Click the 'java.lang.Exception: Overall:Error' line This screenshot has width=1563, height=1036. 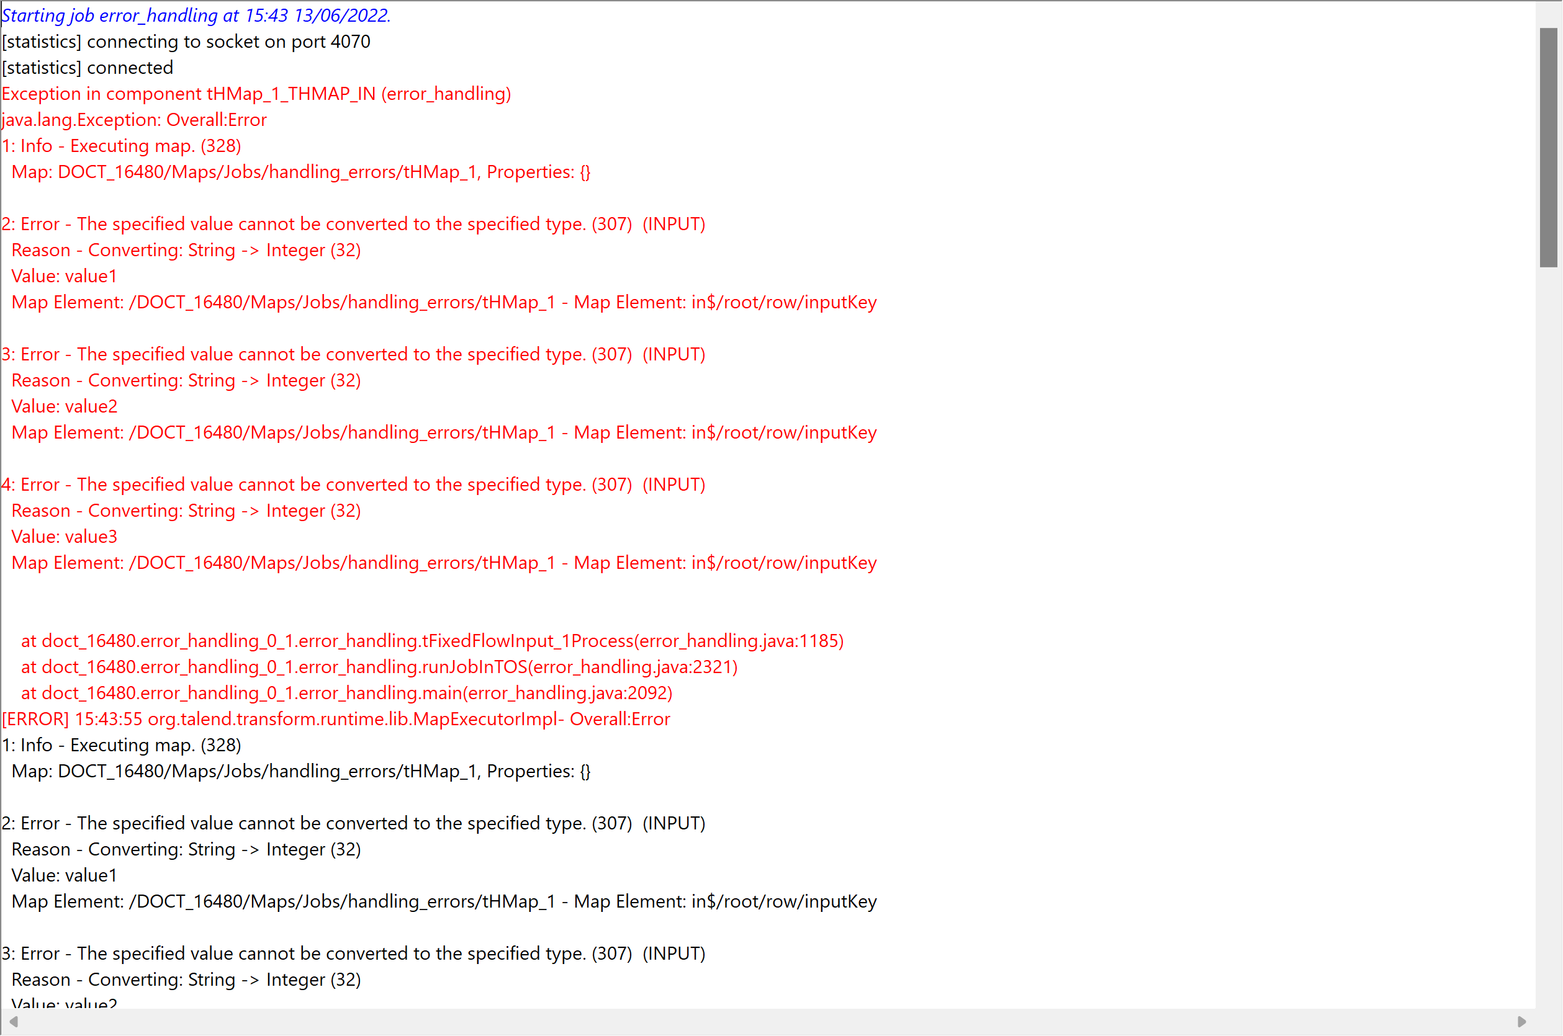[134, 120]
